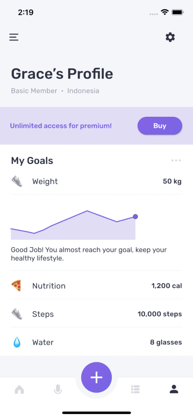Buy the premium subscription
This screenshot has width=193, height=418.
pos(160,126)
